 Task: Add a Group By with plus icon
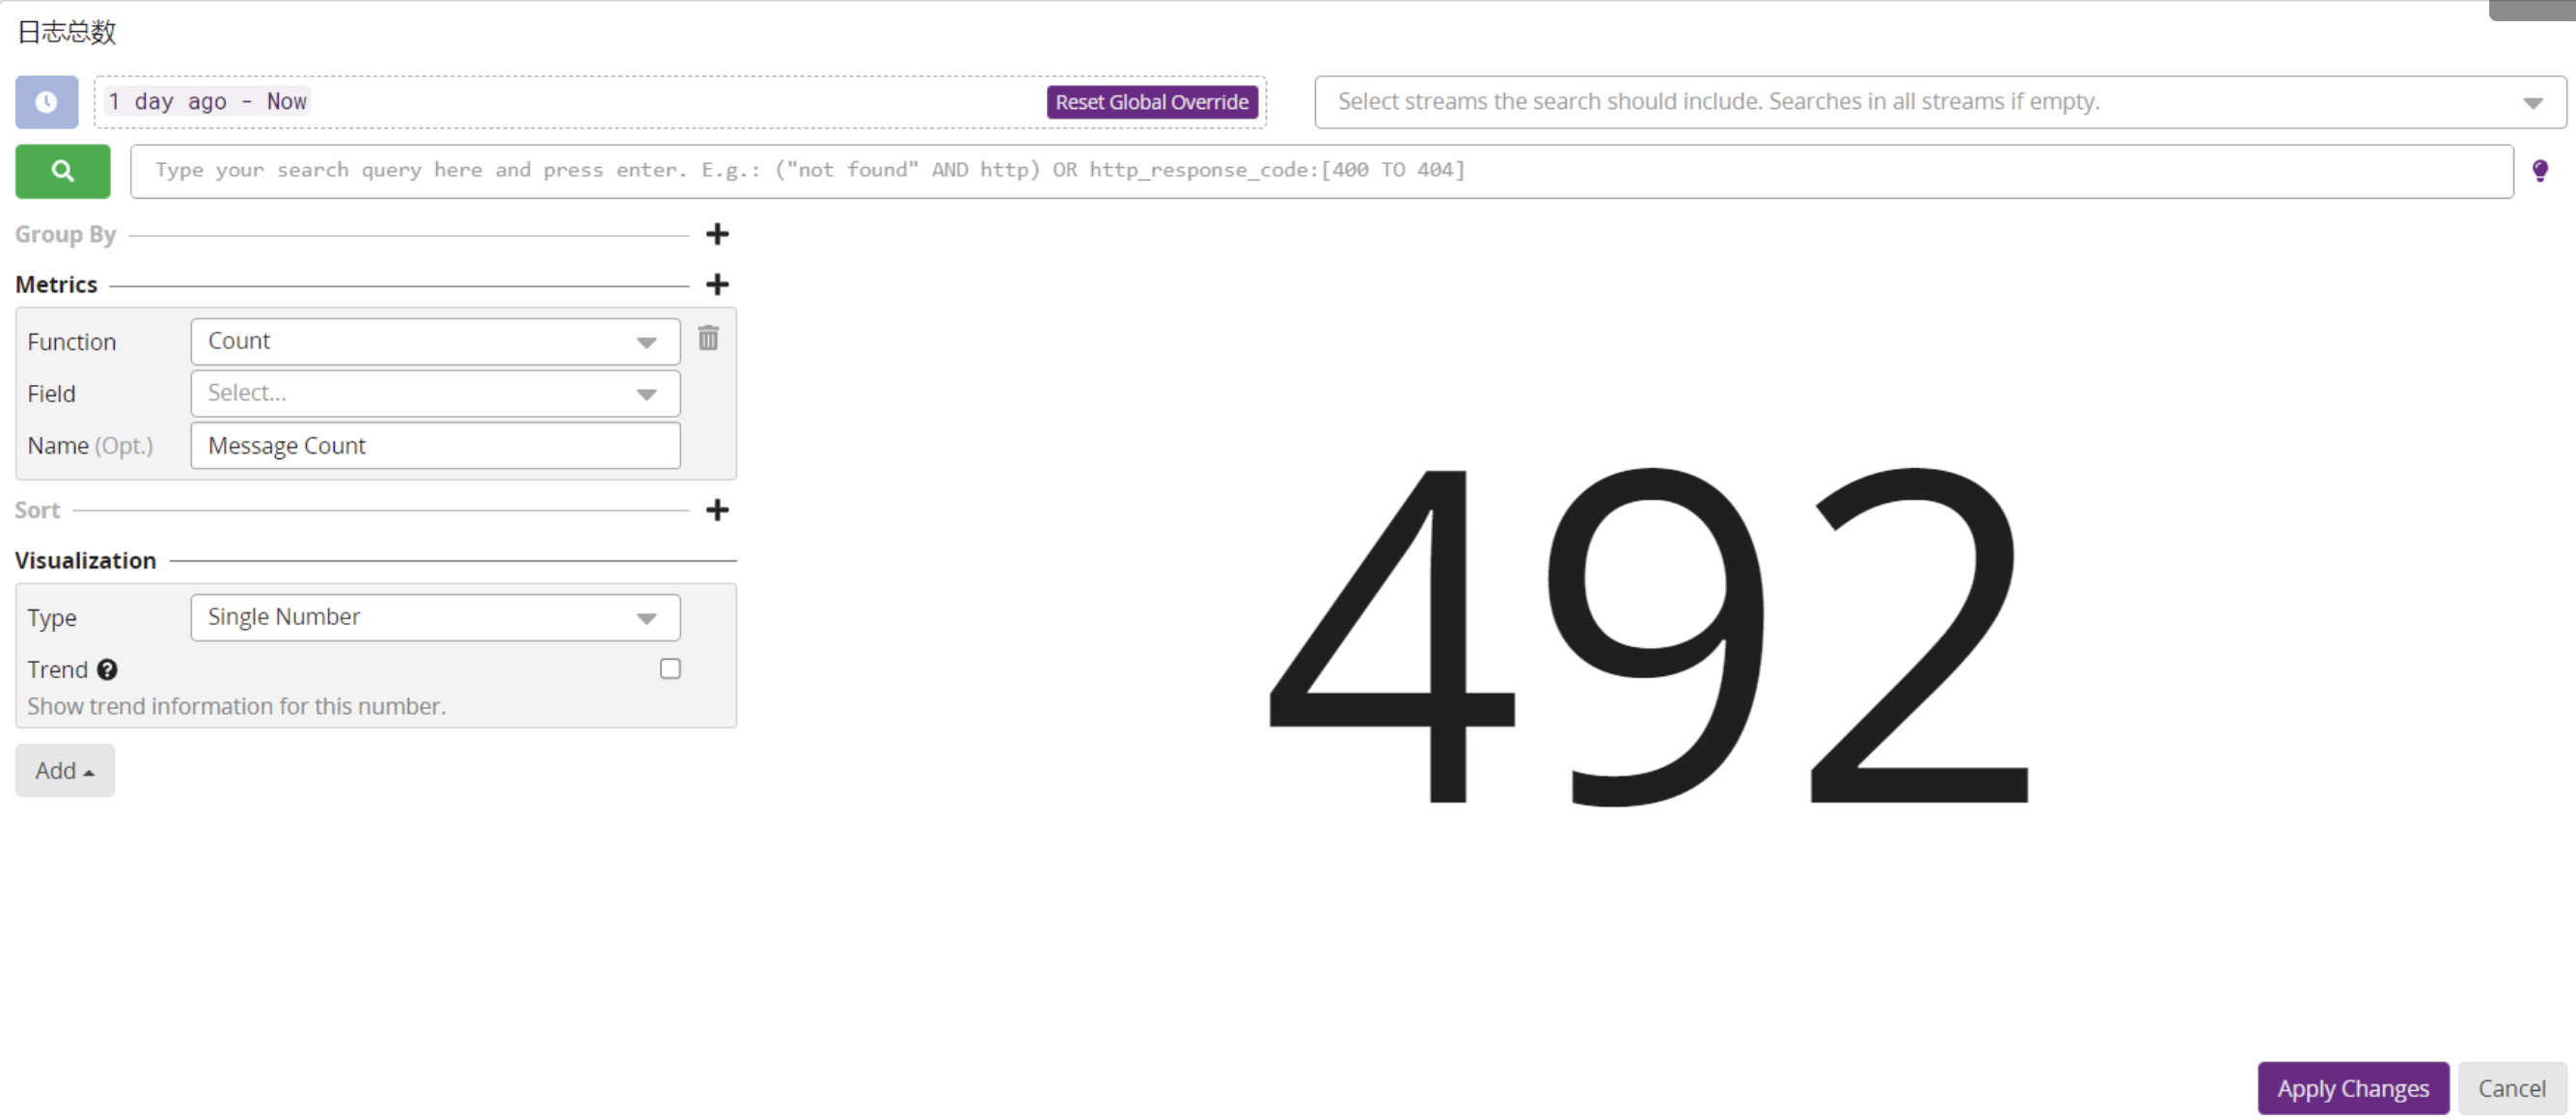coord(717,234)
